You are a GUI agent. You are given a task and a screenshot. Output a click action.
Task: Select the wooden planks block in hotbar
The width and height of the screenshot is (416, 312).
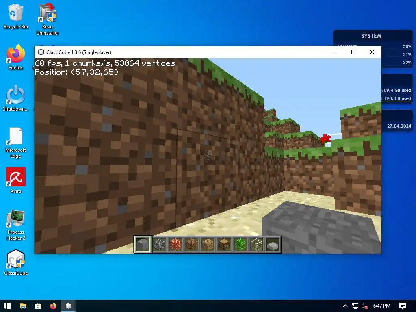click(x=208, y=244)
